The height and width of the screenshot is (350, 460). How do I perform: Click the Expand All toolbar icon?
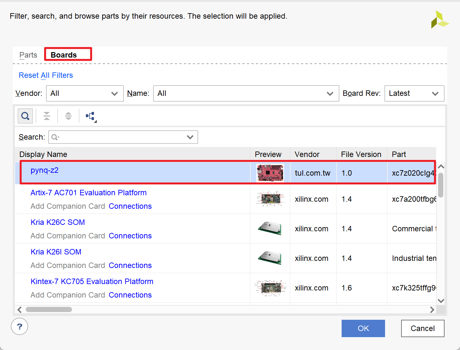68,116
